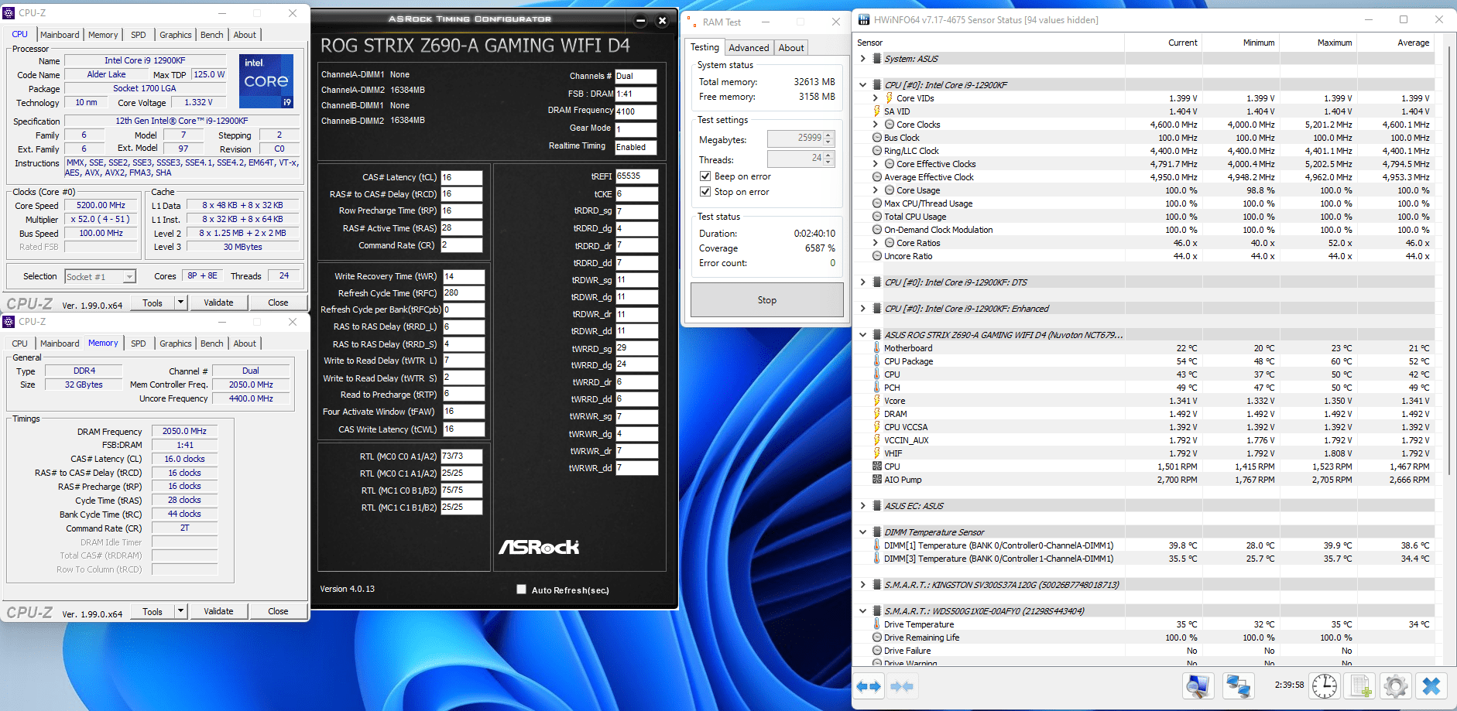1457x711 pixels.
Task: Click the Intel Core i9 logo in CPU-Z
Action: (266, 80)
